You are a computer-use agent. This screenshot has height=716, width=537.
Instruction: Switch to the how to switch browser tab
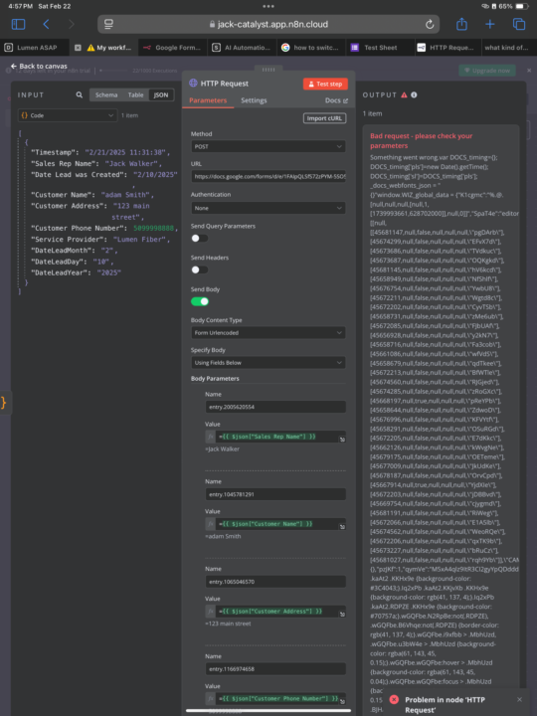pos(311,48)
